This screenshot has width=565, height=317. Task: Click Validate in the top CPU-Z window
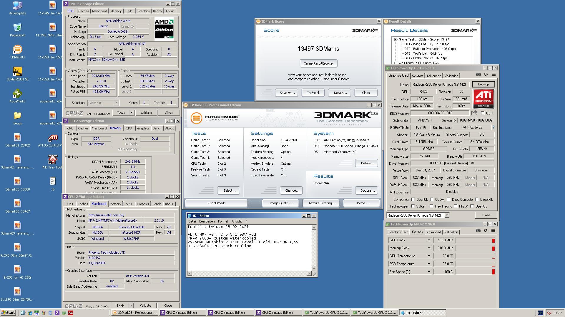pyautogui.click(x=146, y=113)
